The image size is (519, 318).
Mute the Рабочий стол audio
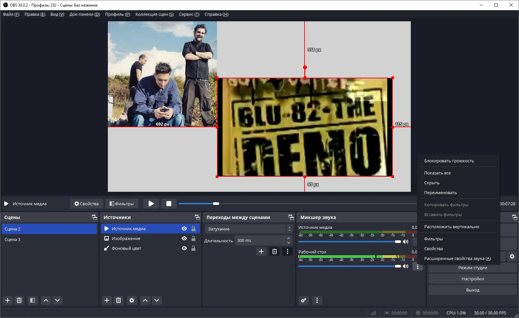406,266
